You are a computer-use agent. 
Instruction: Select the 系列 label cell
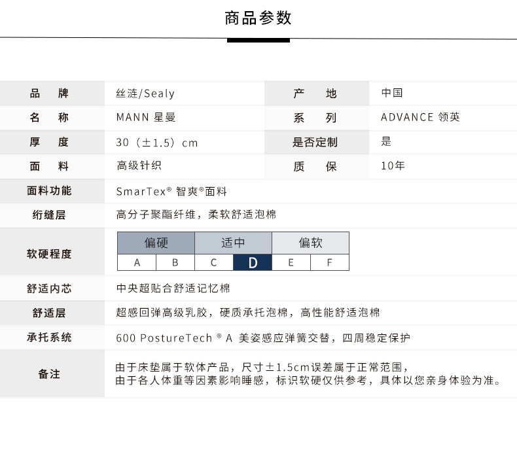click(317, 118)
